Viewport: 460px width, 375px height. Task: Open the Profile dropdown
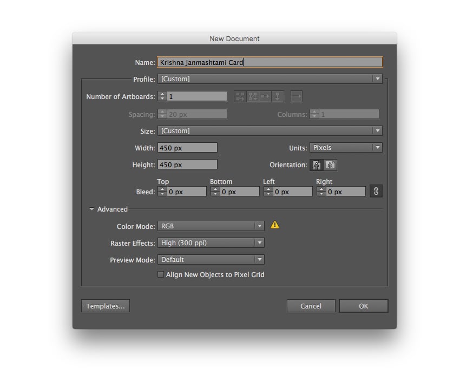[378, 78]
